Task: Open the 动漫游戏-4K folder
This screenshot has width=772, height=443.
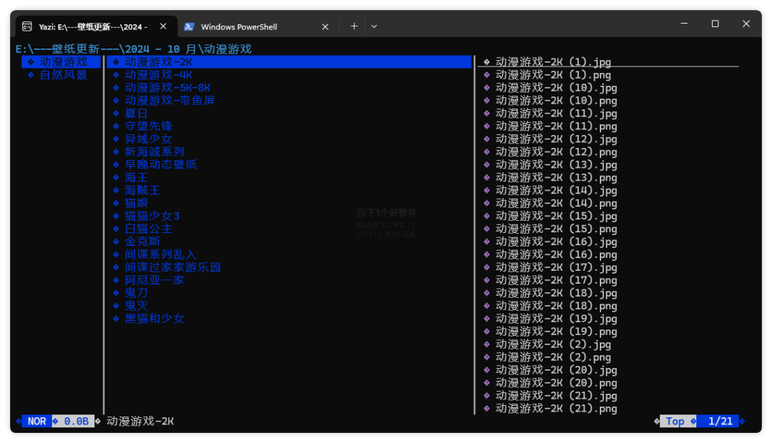Action: [158, 75]
